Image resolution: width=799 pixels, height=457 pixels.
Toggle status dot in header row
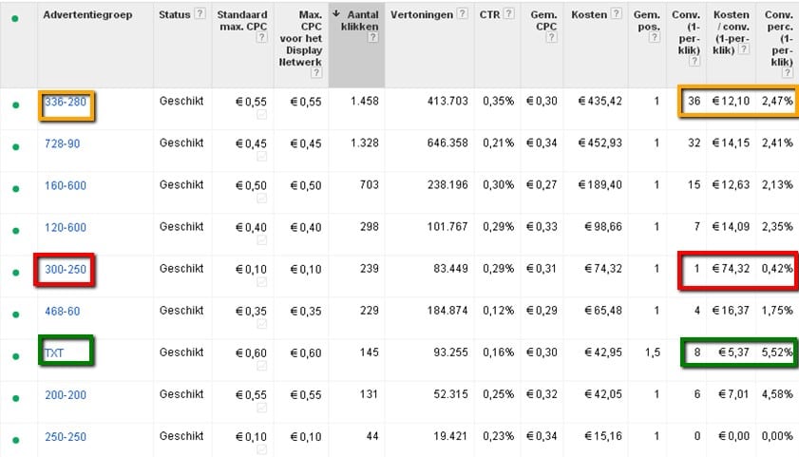point(15,18)
